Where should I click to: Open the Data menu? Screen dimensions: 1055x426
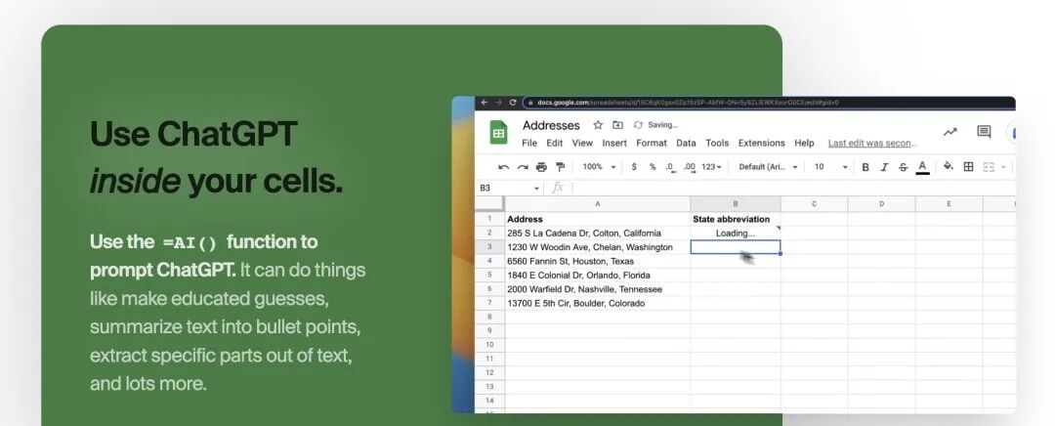[x=686, y=143]
